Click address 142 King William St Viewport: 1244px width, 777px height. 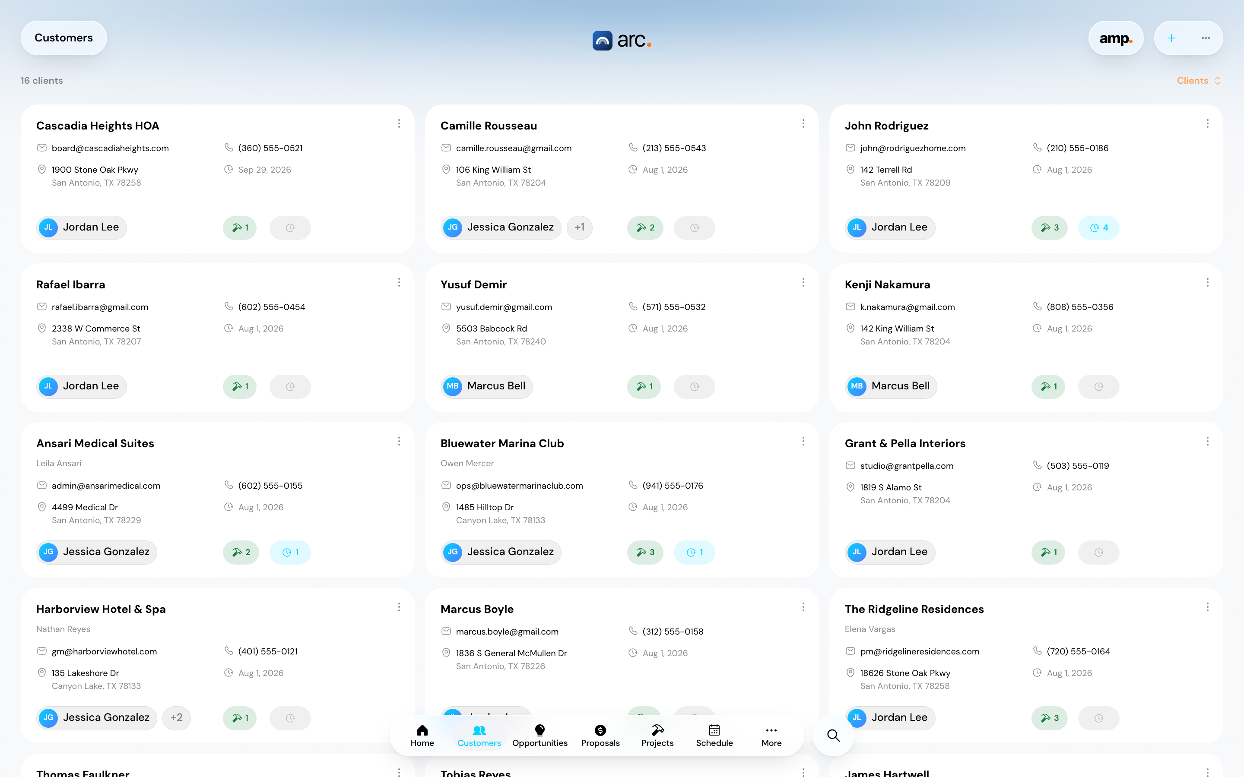(897, 328)
